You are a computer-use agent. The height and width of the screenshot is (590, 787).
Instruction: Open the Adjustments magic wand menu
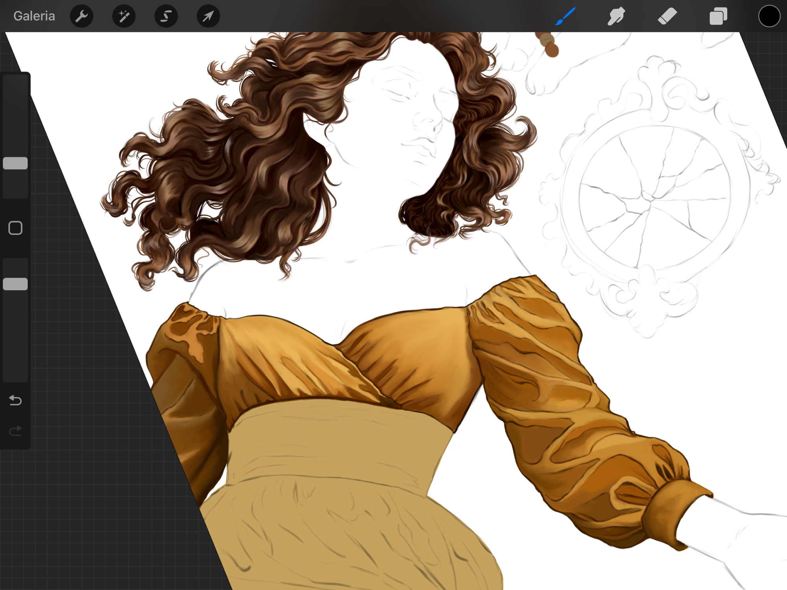[124, 16]
